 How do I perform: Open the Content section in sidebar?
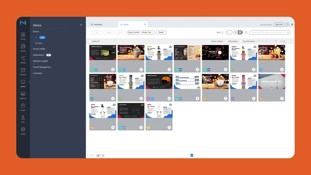click(x=23, y=36)
